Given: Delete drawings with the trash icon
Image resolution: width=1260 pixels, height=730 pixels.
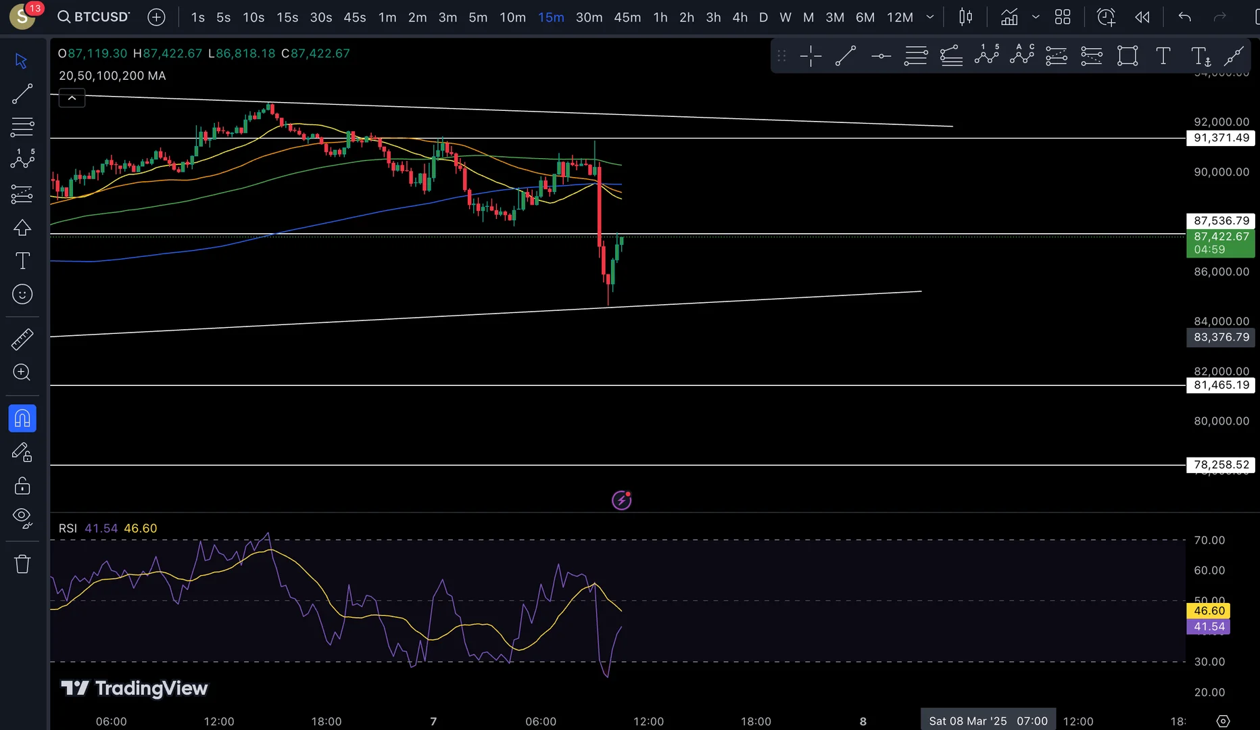Looking at the screenshot, I should coord(22,564).
